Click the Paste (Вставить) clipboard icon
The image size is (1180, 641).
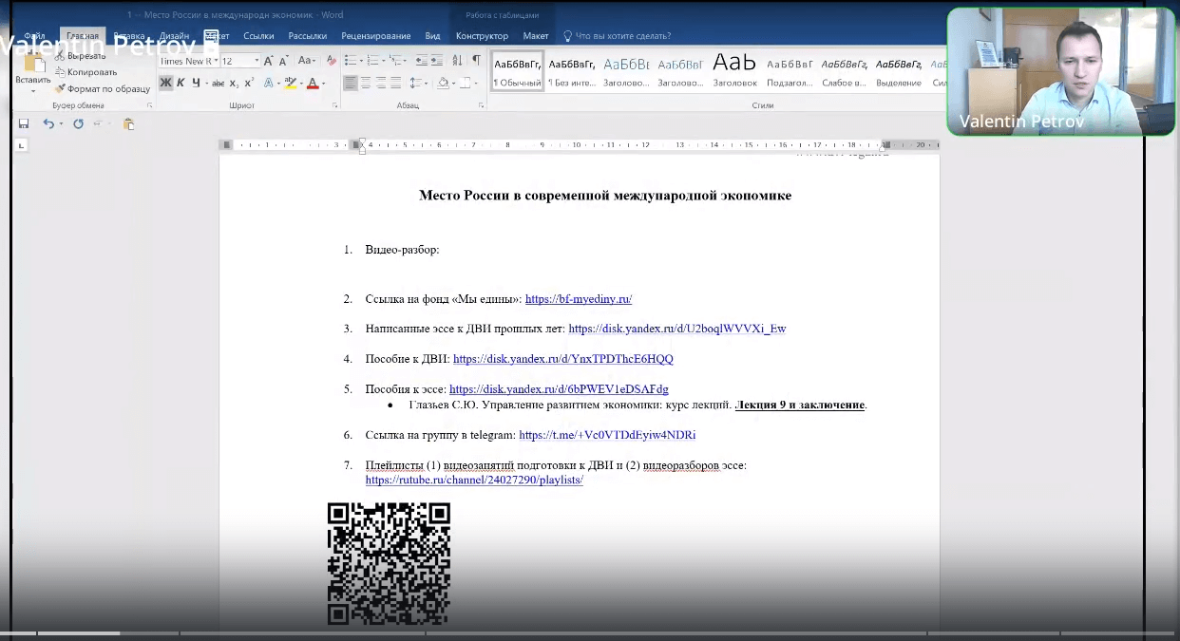pyautogui.click(x=33, y=63)
